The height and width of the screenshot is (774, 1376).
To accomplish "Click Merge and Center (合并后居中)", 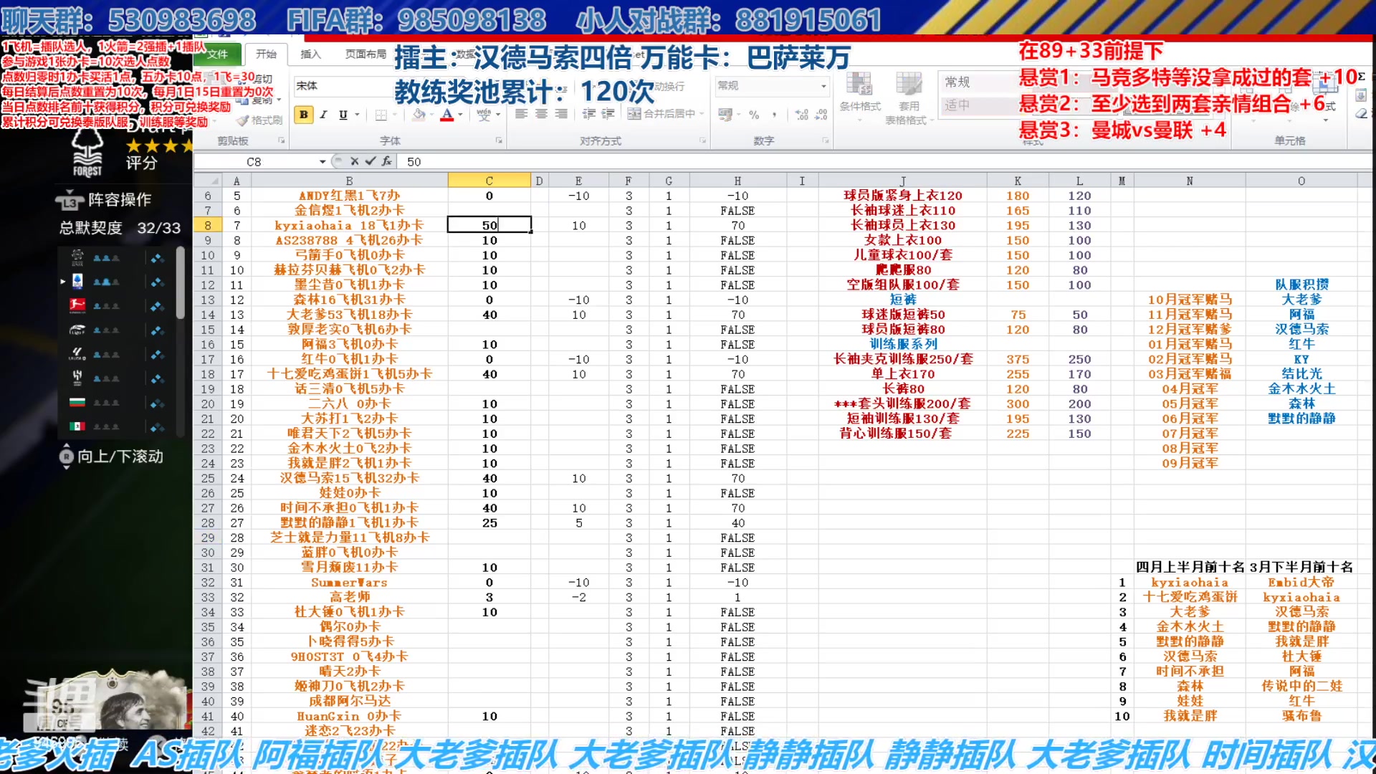I will pyautogui.click(x=661, y=114).
